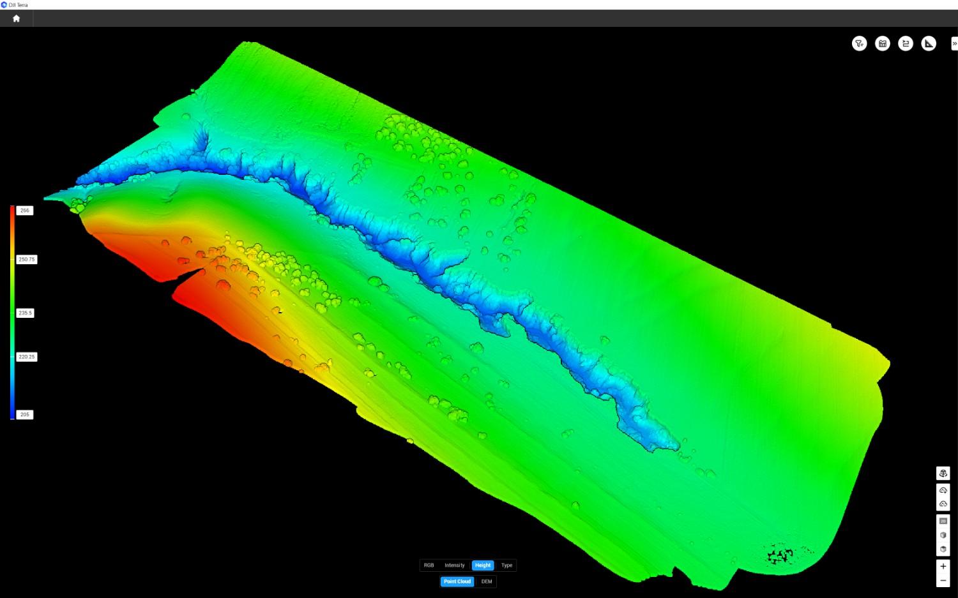This screenshot has height=598, width=958.
Task: Select the triangle ruler measurement tool
Action: click(x=929, y=43)
